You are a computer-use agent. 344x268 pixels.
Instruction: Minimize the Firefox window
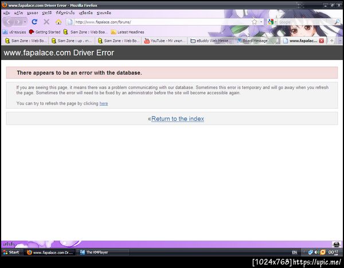click(326, 5)
